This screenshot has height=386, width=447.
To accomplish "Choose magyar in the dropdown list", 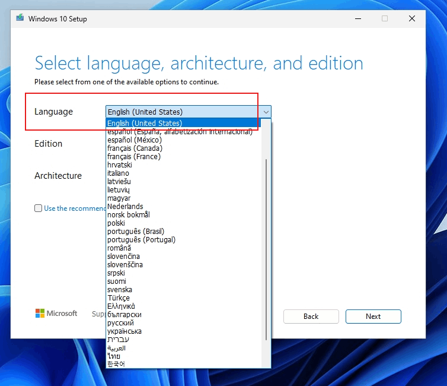I will point(183,198).
